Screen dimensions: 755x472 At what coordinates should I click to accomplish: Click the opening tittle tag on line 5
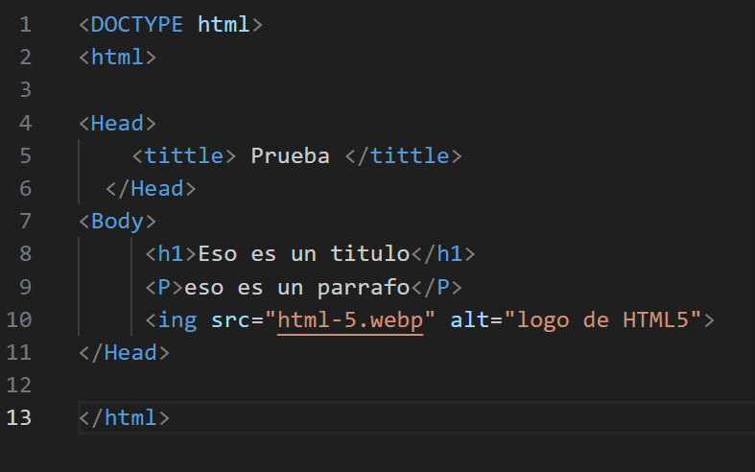pyautogui.click(x=184, y=156)
